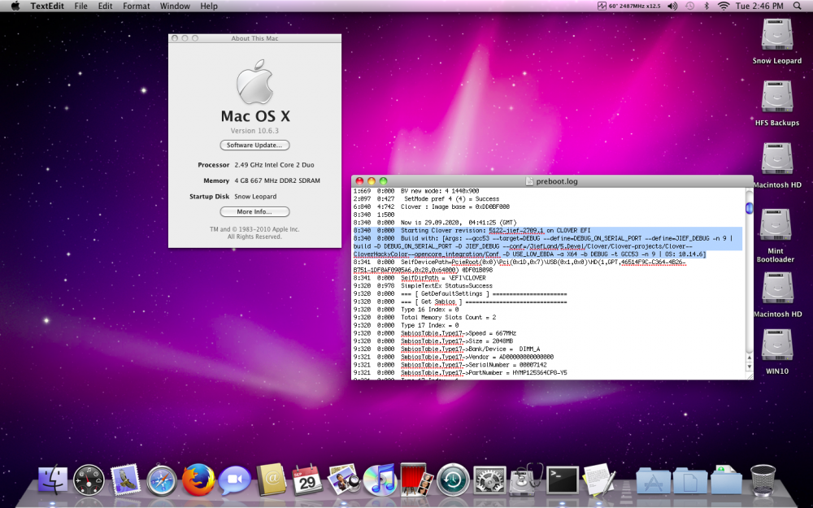Click the 'PartNumber = HYMP125S64CP8-Y5' line
Viewport: 813px width, 508px height.
point(460,373)
